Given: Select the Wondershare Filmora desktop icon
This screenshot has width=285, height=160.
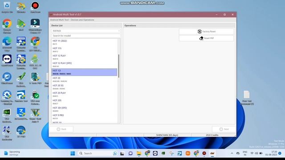Looking at the screenshot, I should (35, 27).
